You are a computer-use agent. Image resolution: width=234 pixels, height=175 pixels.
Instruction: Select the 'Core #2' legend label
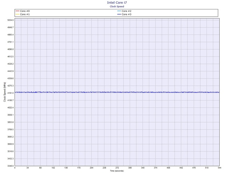[126, 11]
